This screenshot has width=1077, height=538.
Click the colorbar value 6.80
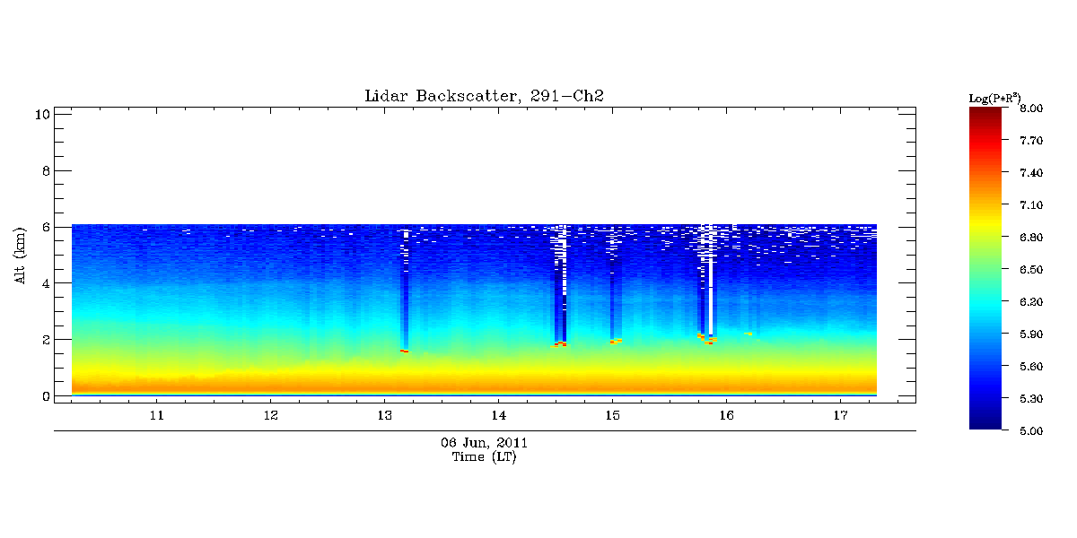point(1031,238)
